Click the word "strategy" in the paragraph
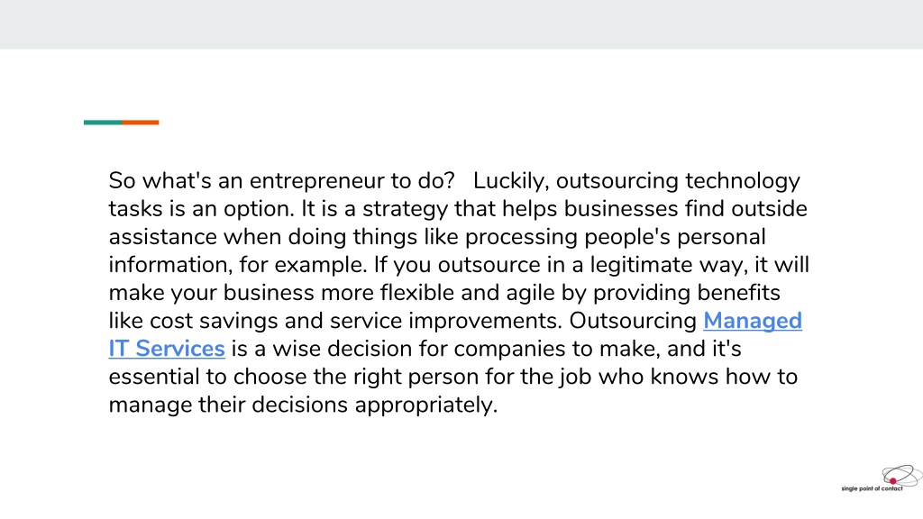 pos(405,209)
